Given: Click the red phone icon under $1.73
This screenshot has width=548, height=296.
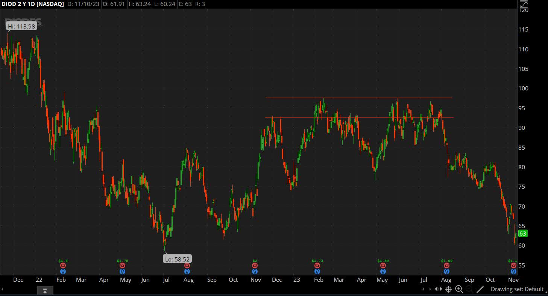Looking at the screenshot, I should coord(317,266).
